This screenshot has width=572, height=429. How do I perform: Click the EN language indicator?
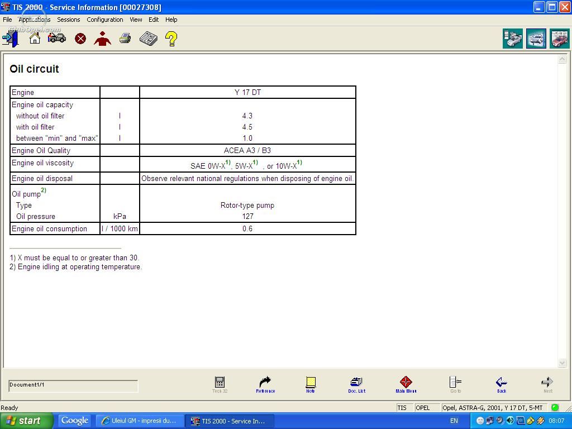tap(454, 421)
